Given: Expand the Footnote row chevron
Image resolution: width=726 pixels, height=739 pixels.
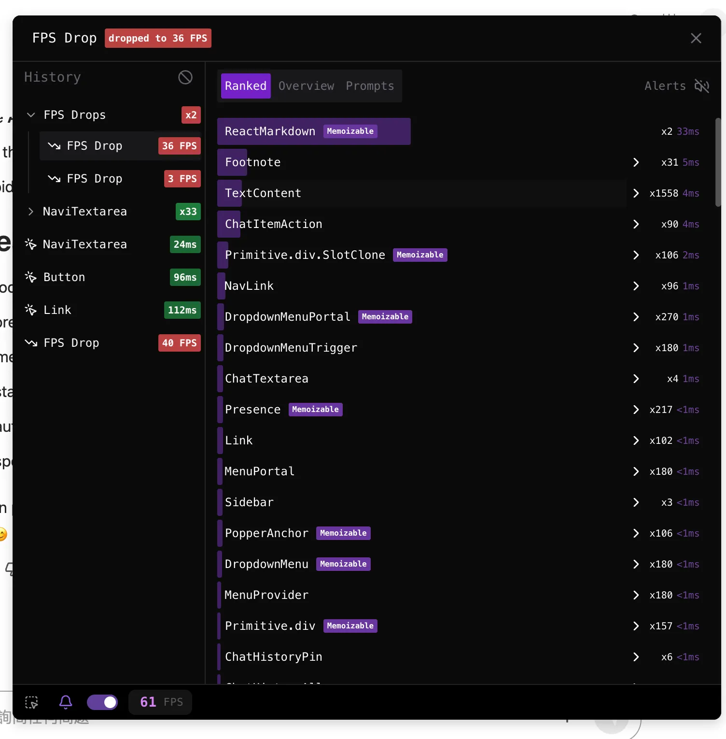Looking at the screenshot, I should click(x=636, y=162).
